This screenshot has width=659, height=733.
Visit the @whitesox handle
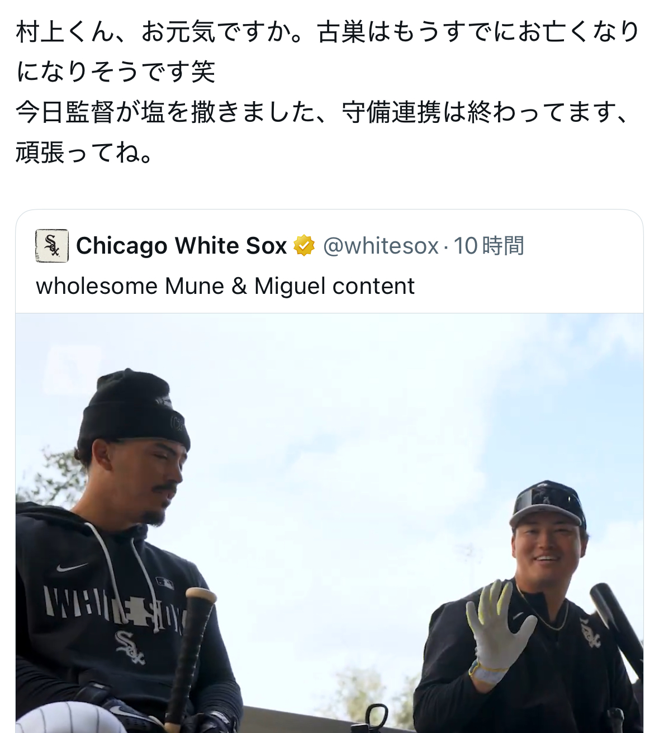381,246
